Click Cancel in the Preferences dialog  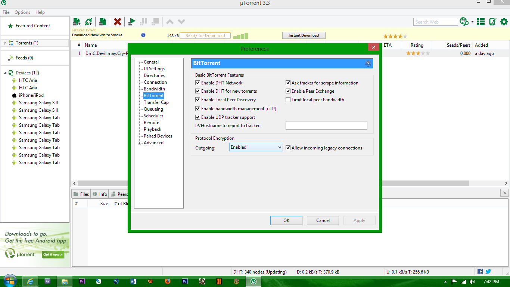click(x=323, y=220)
